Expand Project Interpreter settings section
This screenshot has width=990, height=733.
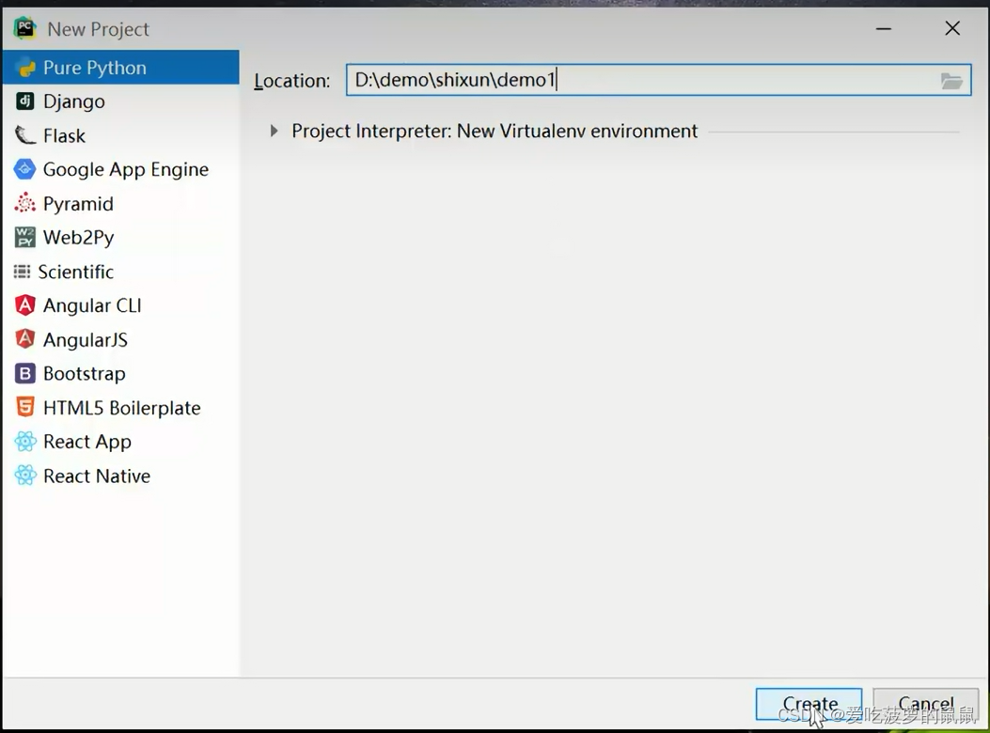tap(274, 131)
